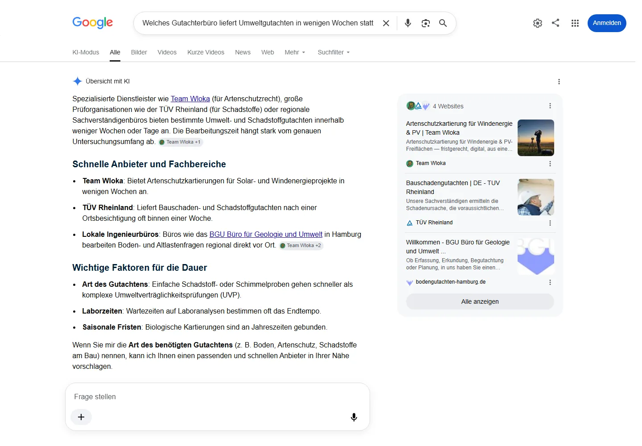
Task: Open the Videos tab
Action: click(x=167, y=52)
